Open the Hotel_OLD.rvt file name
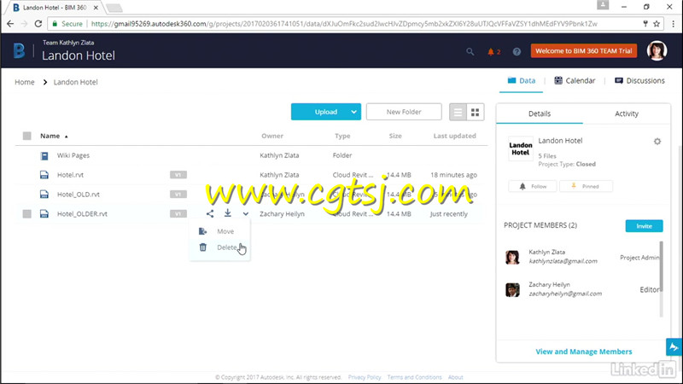 (x=79, y=195)
